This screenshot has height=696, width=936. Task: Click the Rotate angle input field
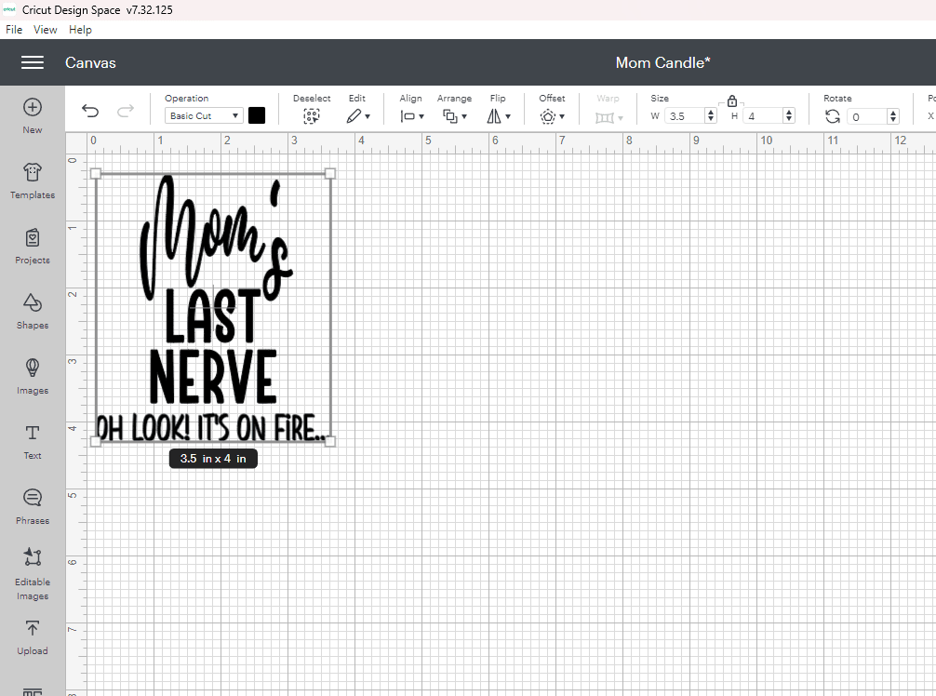pyautogui.click(x=867, y=116)
